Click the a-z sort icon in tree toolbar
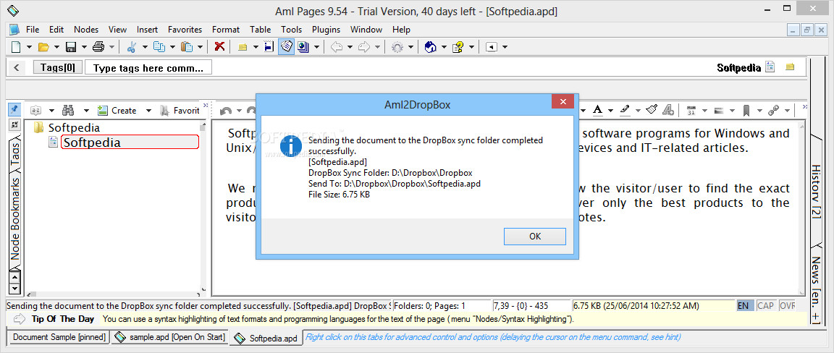The image size is (834, 353). [x=35, y=110]
